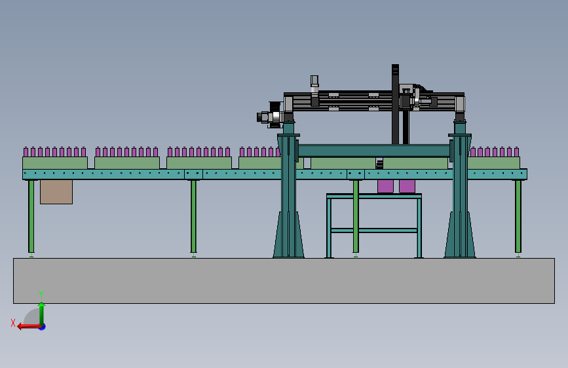Select the far-left green conveyor leg
This screenshot has height=368, width=568.
click(31, 216)
